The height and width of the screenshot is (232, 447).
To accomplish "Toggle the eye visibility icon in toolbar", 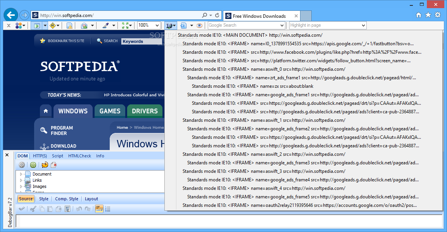I will 200,26.
